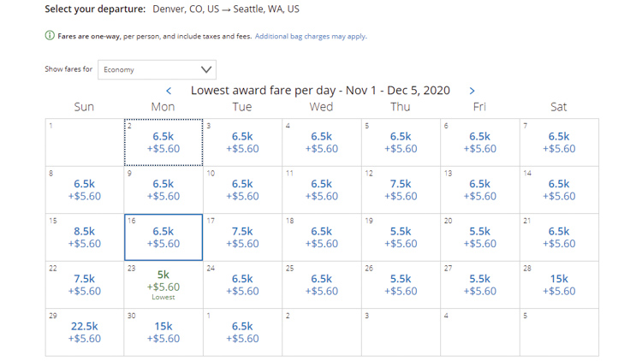Click empty December 5 calendar cell

(x=559, y=332)
